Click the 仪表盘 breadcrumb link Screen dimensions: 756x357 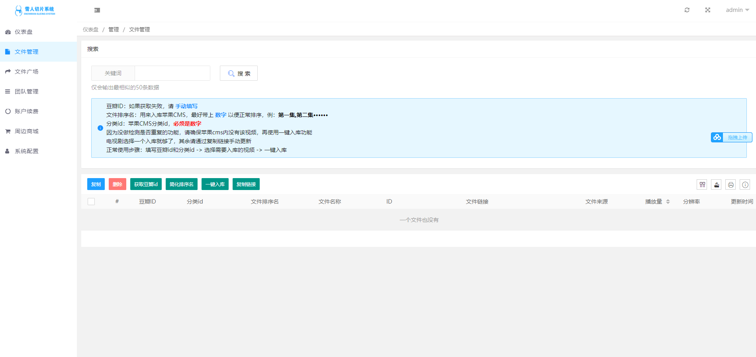[x=90, y=29]
